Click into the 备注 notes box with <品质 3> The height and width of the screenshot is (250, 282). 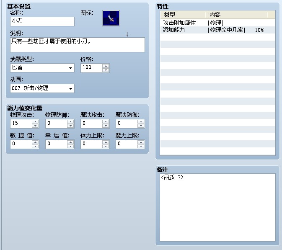pyautogui.click(x=217, y=207)
